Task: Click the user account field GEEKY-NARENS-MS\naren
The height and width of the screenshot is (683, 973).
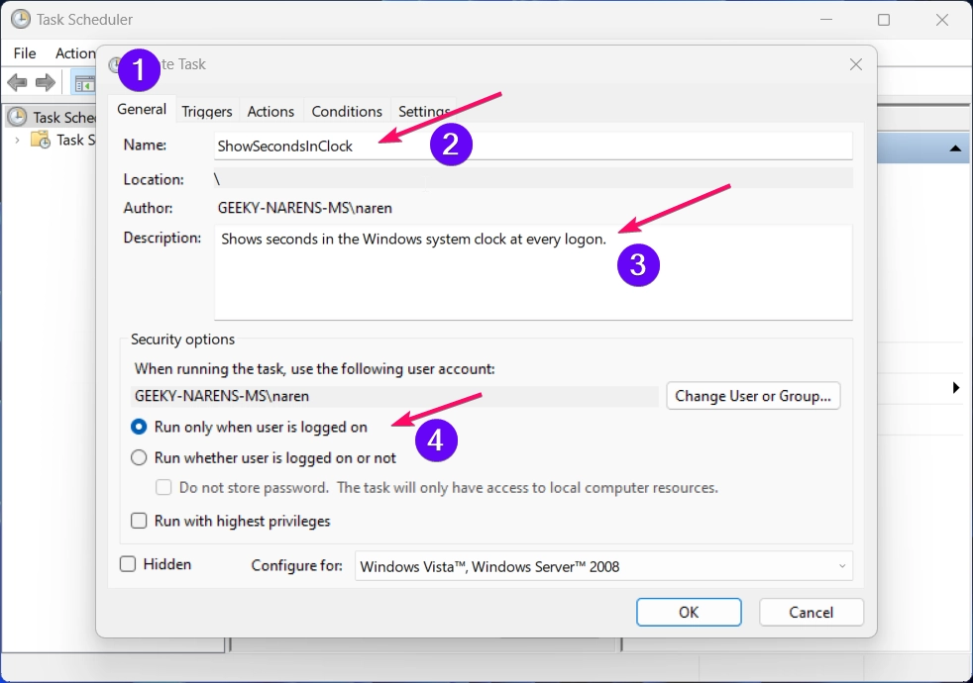Action: [x=394, y=396]
